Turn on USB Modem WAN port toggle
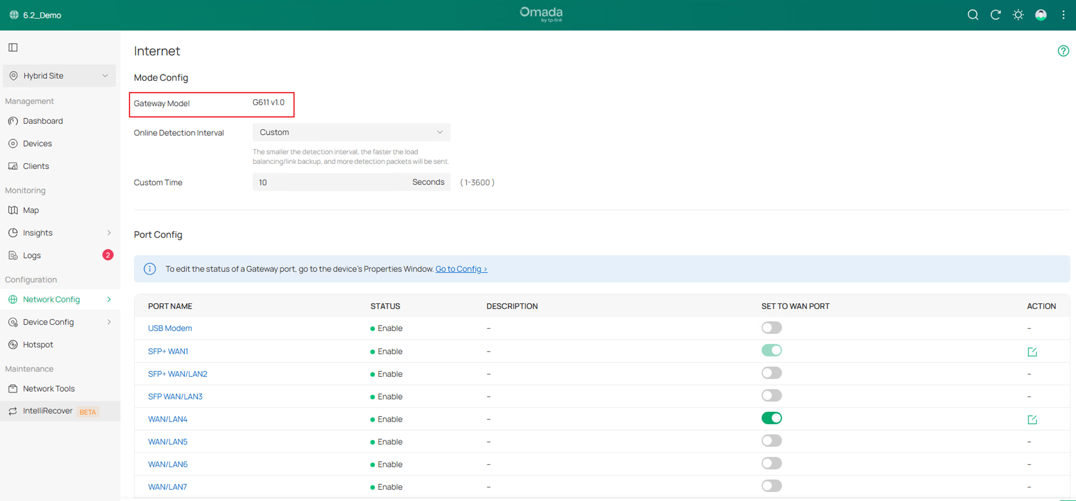 coord(771,327)
